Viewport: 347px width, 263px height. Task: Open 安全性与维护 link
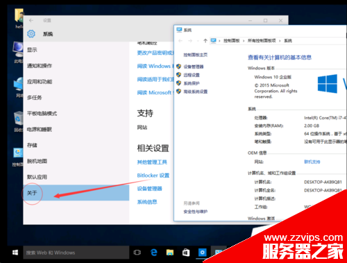click(x=196, y=212)
